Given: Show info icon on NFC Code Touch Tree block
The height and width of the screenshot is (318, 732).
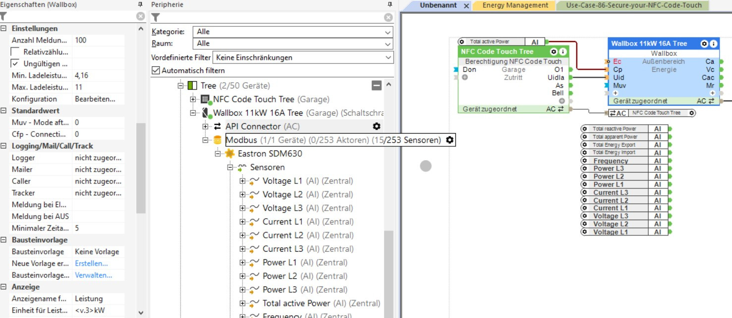Looking at the screenshot, I should 563,51.
